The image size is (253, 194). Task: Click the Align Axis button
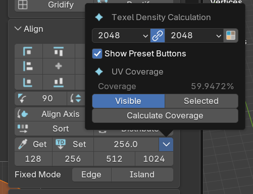click(50, 114)
